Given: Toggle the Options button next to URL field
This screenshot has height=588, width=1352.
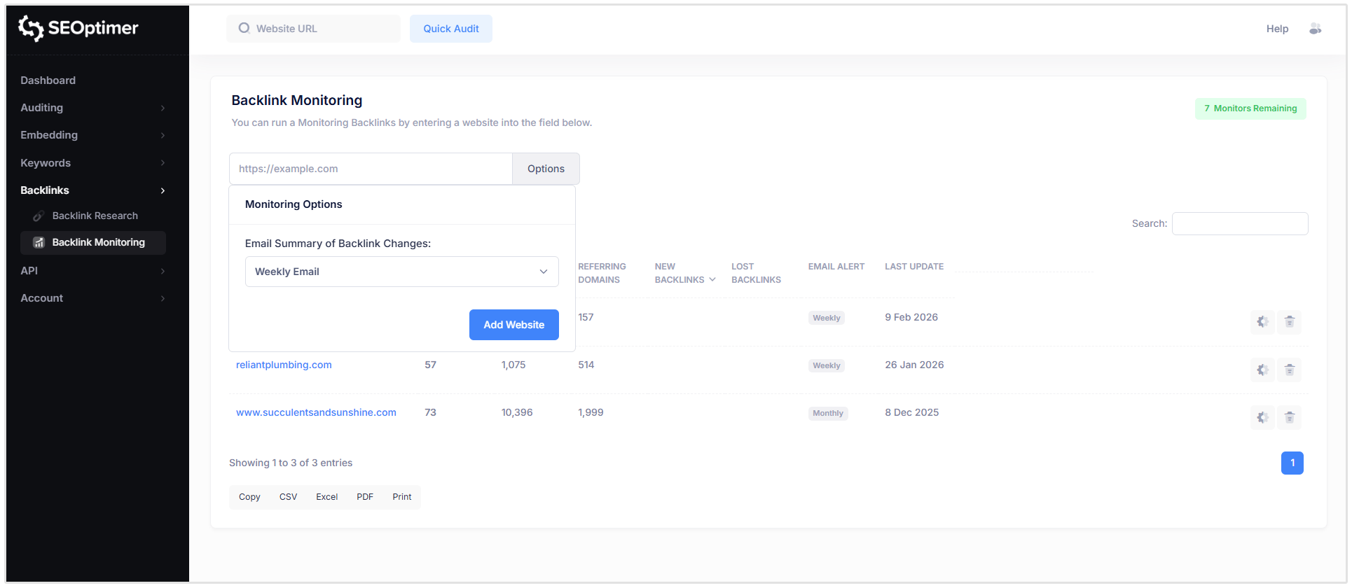Looking at the screenshot, I should pos(546,169).
